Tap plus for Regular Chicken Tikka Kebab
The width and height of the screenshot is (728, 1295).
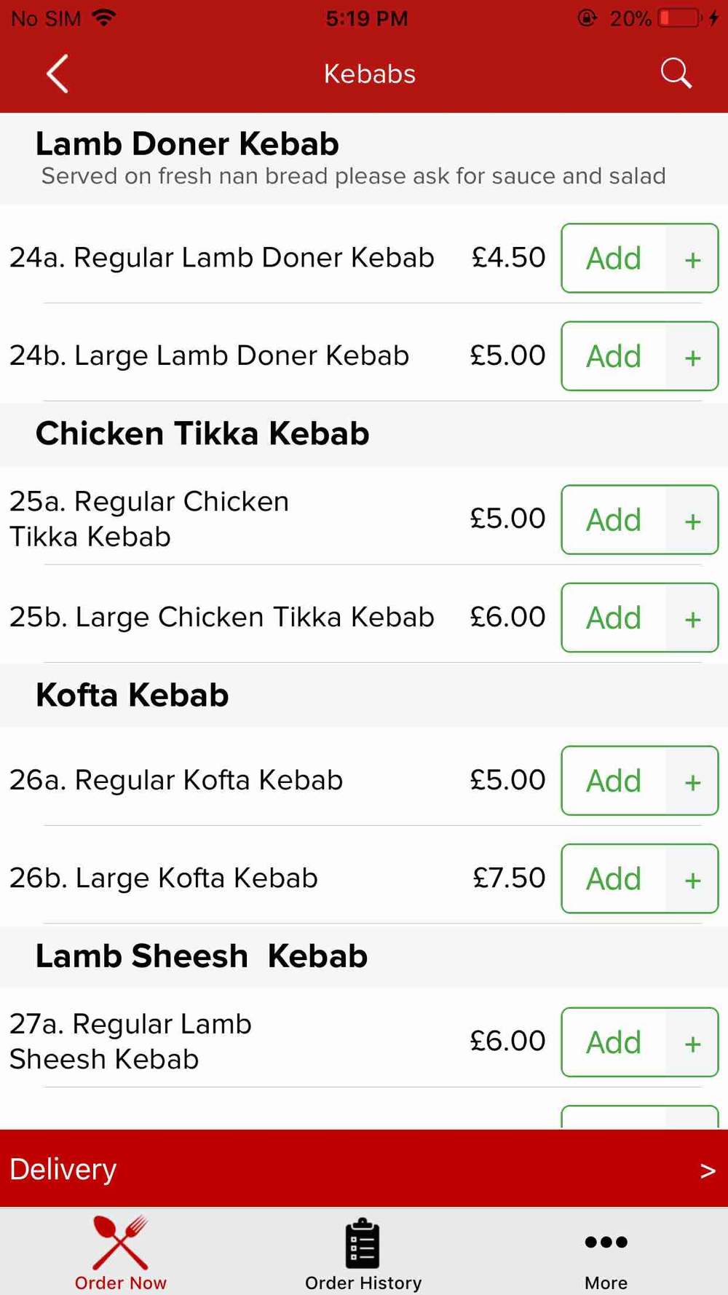coord(692,520)
